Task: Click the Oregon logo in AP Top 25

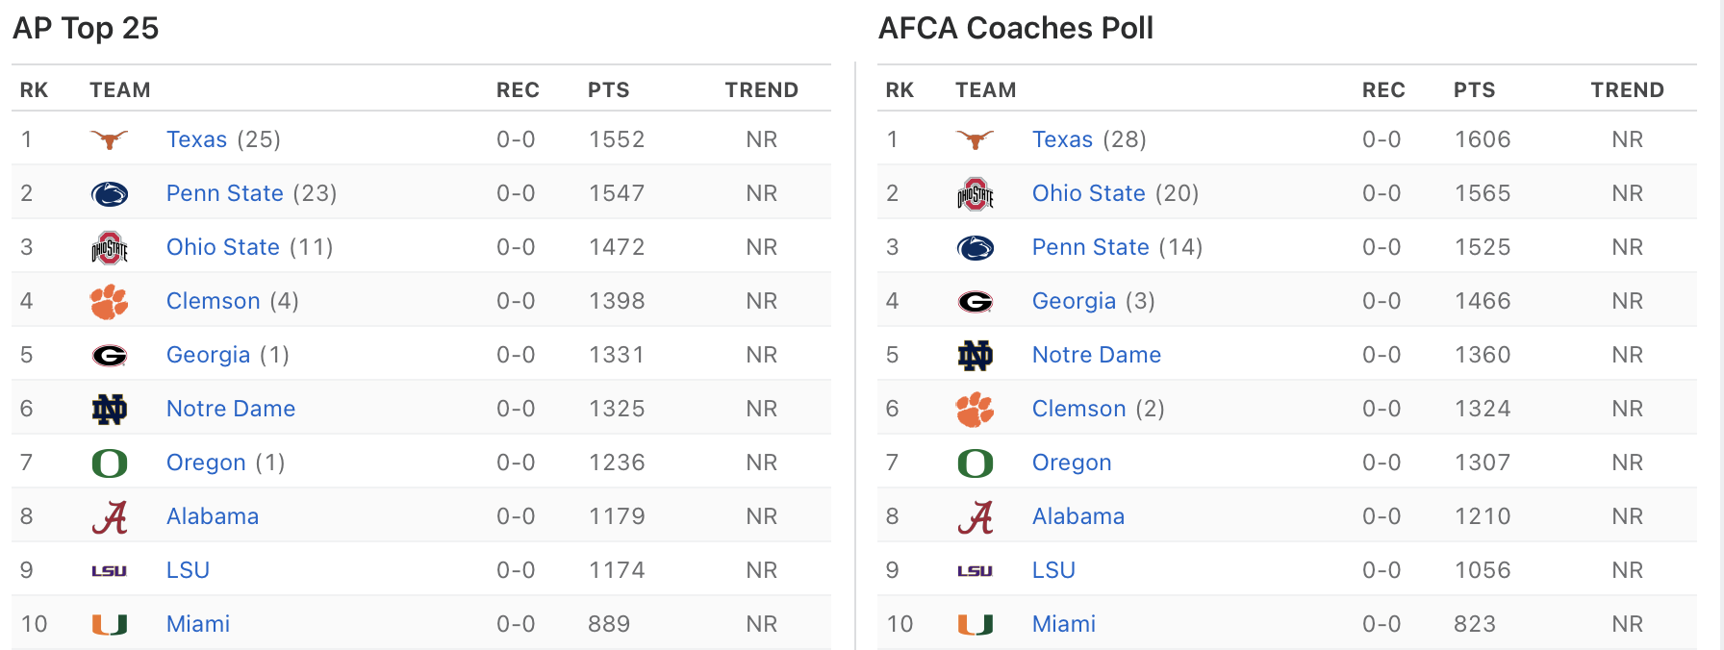Action: [109, 463]
